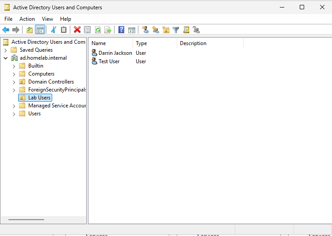The height and width of the screenshot is (236, 332).
Task: Click Darrin Jackson's user icon
Action: pyautogui.click(x=95, y=53)
